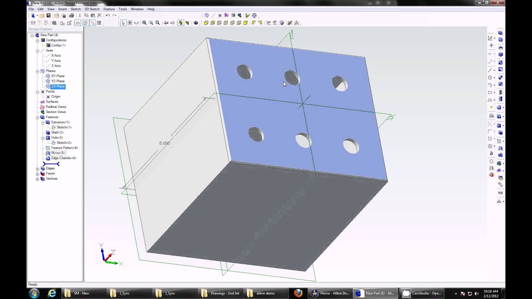Viewport: 532px width, 299px height.
Task: Open the Sketch menu
Action: (76, 9)
